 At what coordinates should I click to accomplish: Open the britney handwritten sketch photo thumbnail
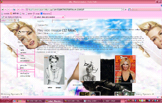point(90,68)
